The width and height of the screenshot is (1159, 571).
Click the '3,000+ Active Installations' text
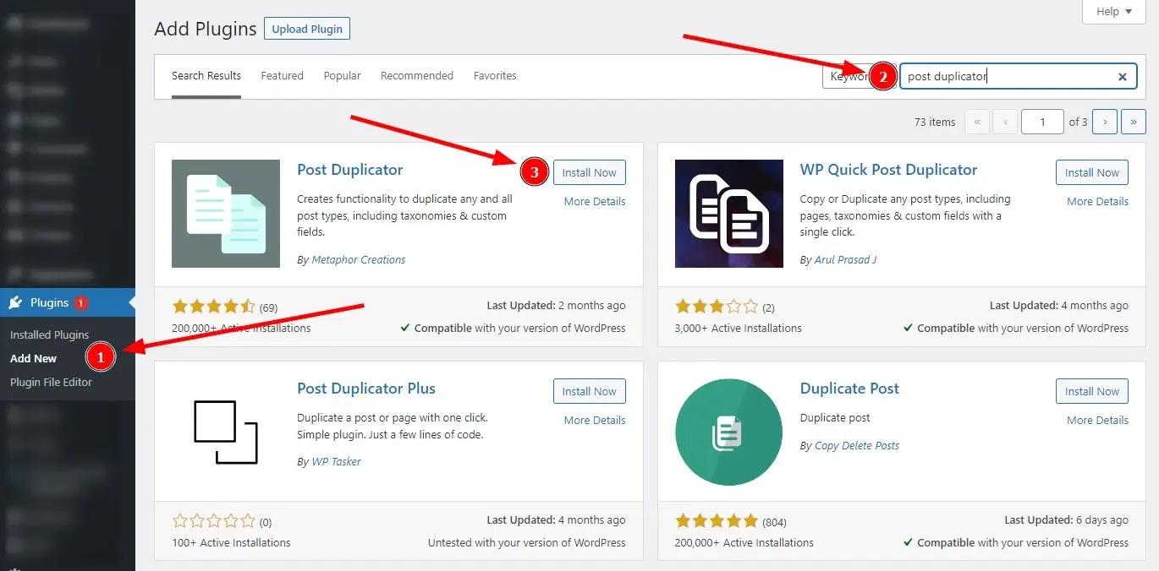pyautogui.click(x=739, y=328)
